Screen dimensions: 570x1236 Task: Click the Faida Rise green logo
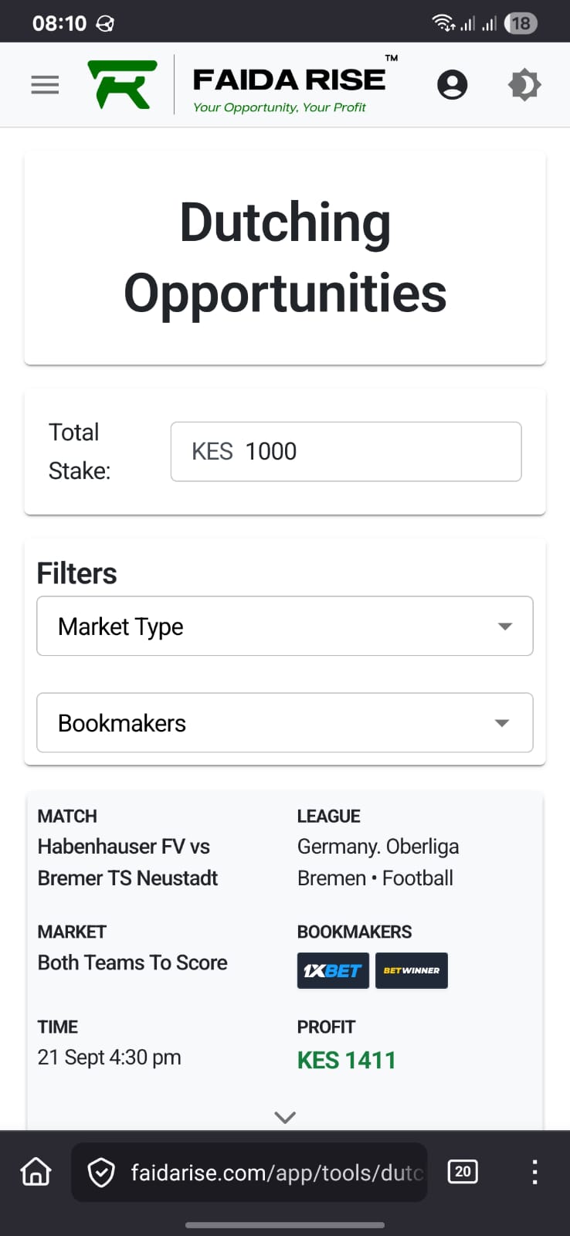tap(122, 84)
